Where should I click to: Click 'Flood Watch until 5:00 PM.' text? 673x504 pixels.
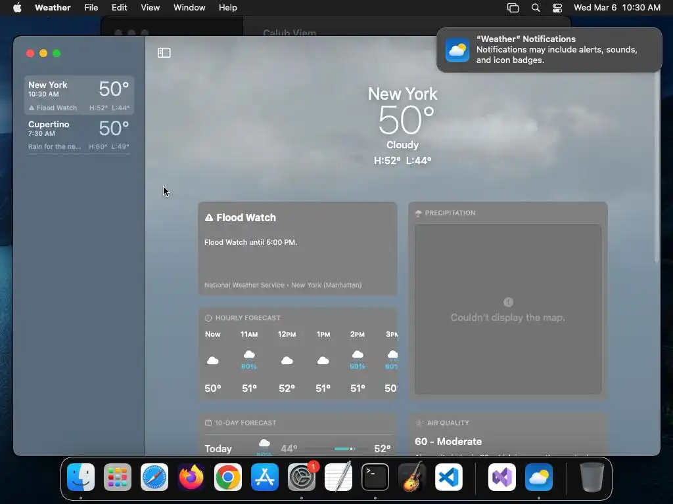click(250, 242)
